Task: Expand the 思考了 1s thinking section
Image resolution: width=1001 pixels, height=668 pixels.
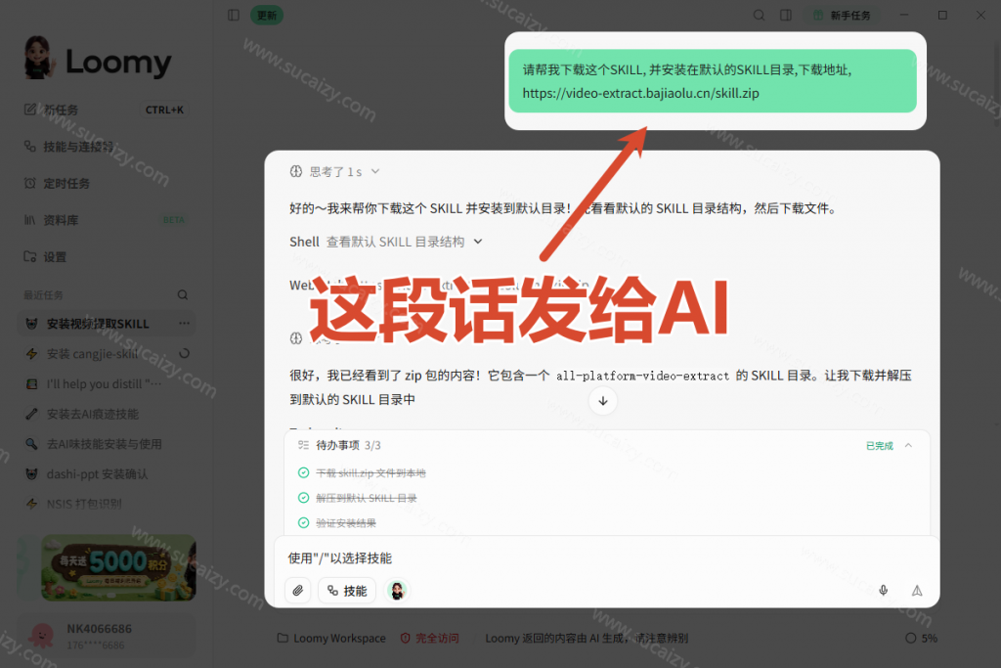Action: coord(335,172)
